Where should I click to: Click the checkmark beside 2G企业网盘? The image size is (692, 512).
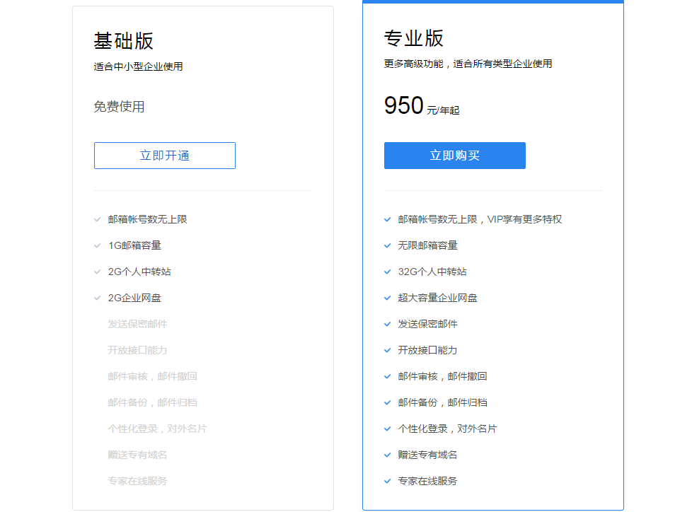(x=98, y=298)
